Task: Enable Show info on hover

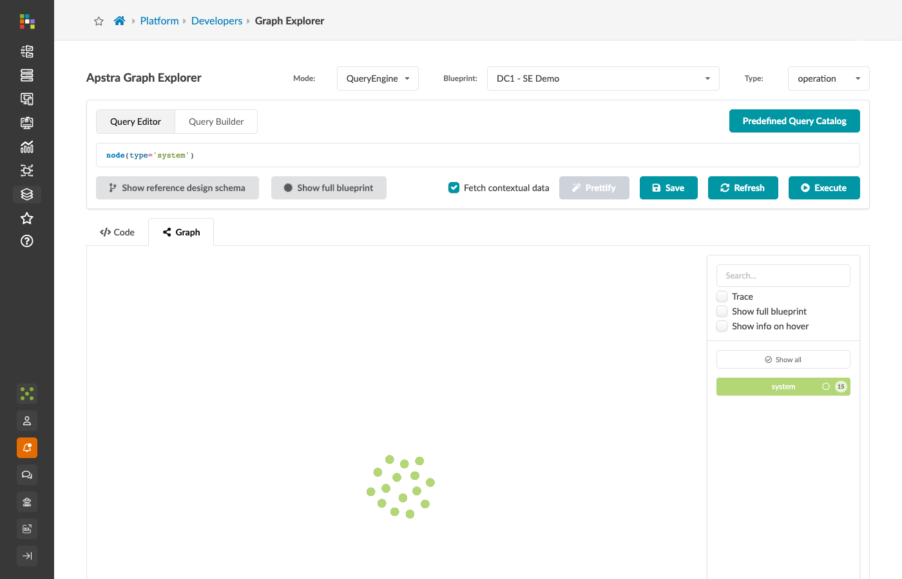Action: pyautogui.click(x=722, y=326)
